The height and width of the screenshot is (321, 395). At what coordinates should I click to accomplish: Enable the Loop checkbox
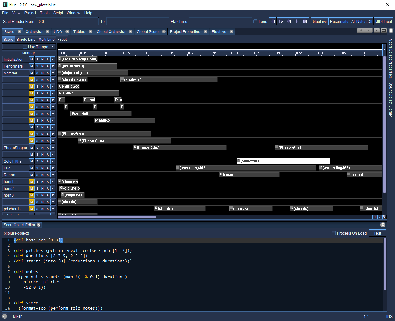256,22
